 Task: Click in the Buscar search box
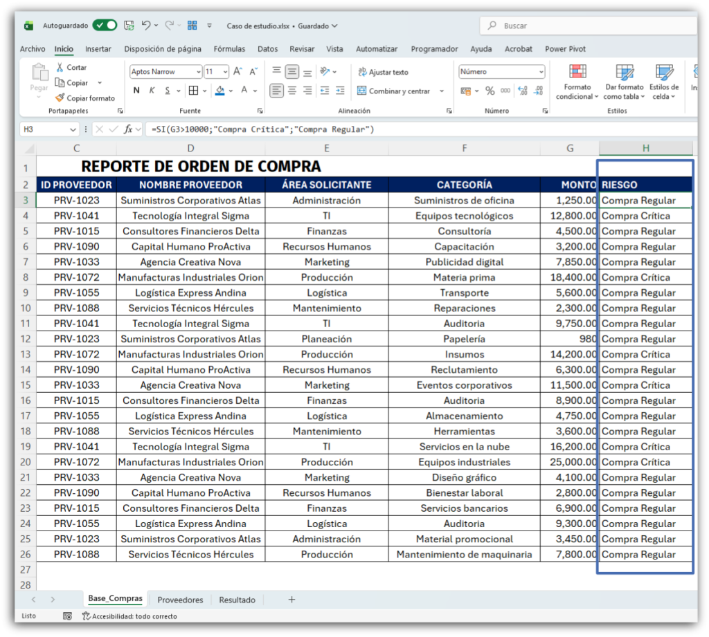(x=589, y=26)
